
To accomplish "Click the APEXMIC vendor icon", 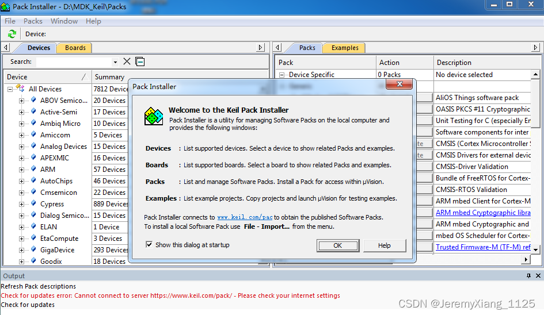I will 33,157.
